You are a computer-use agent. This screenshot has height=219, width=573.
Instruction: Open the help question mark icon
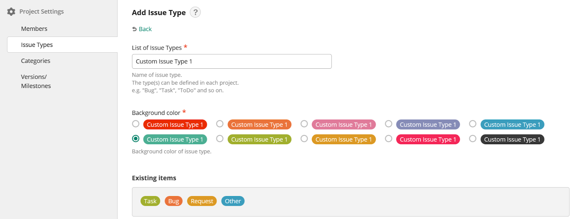coord(195,13)
